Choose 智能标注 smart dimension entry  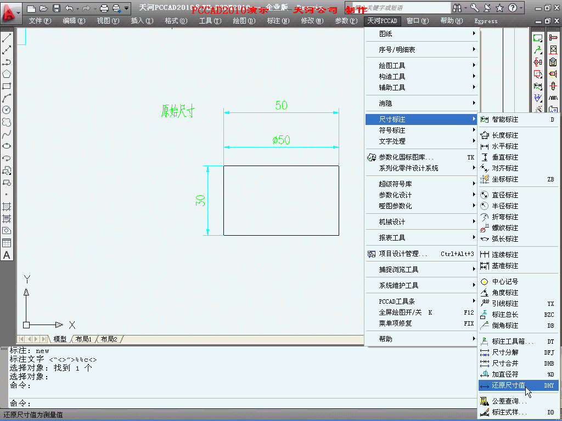(518, 120)
